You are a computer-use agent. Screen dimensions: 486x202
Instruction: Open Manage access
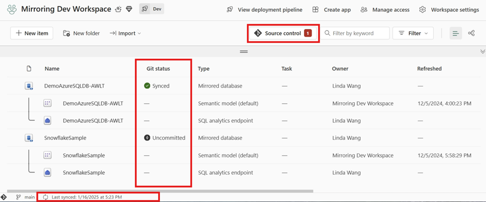click(x=385, y=10)
